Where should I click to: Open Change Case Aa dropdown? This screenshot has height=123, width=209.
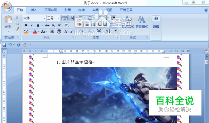[44, 31]
